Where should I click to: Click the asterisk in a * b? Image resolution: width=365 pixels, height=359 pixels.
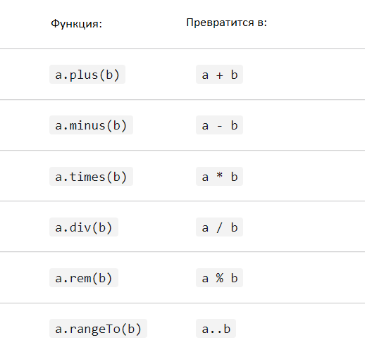220,175
